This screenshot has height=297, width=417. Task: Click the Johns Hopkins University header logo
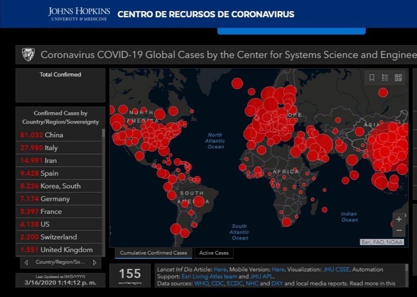tap(79, 14)
